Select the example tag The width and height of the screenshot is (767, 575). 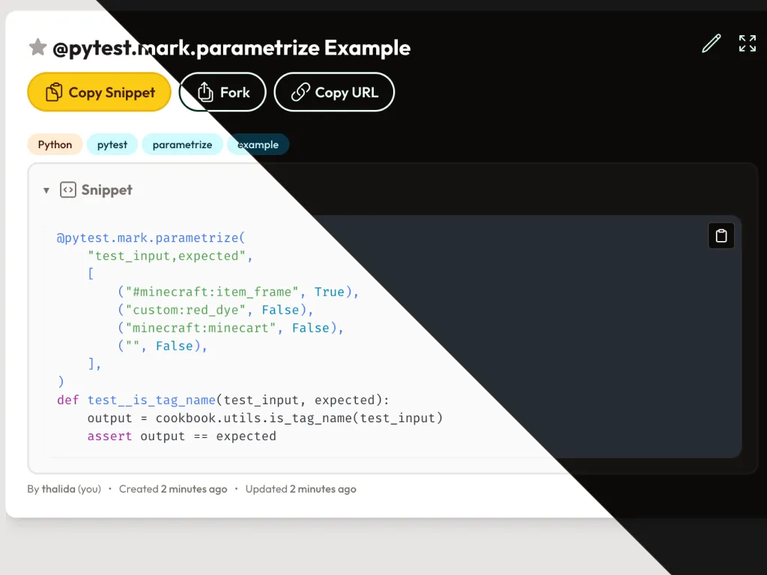[x=258, y=144]
